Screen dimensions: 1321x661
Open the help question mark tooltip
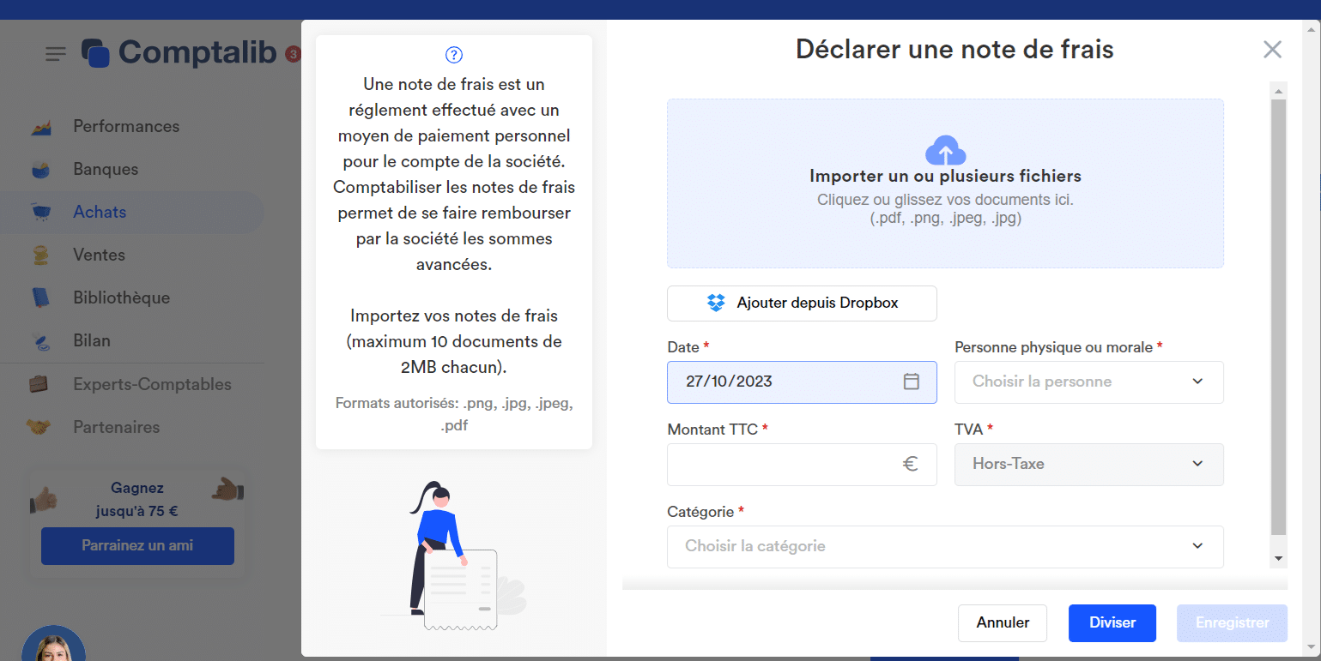click(453, 54)
